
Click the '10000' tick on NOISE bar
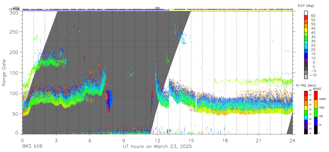point(322,99)
